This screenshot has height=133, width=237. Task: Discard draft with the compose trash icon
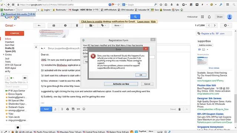coord(179,109)
